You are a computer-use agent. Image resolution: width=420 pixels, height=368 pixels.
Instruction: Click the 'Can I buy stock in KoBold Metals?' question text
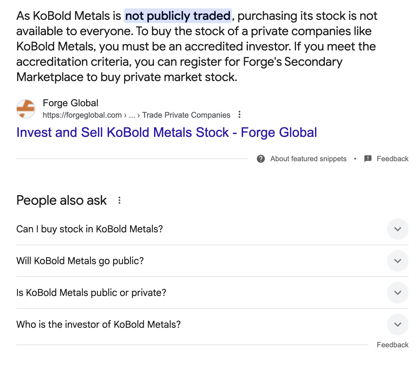pyautogui.click(x=90, y=229)
